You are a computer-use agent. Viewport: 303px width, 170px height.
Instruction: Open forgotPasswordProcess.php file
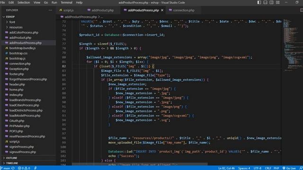(28, 79)
